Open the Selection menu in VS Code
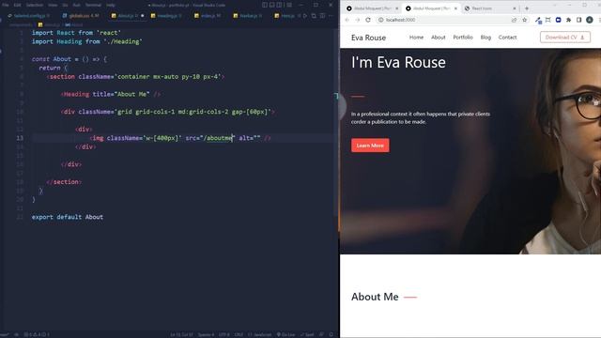Screen dimensions: 601x338 click(x=35, y=5)
